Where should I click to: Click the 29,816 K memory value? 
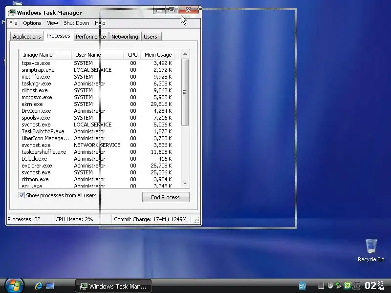pos(161,104)
